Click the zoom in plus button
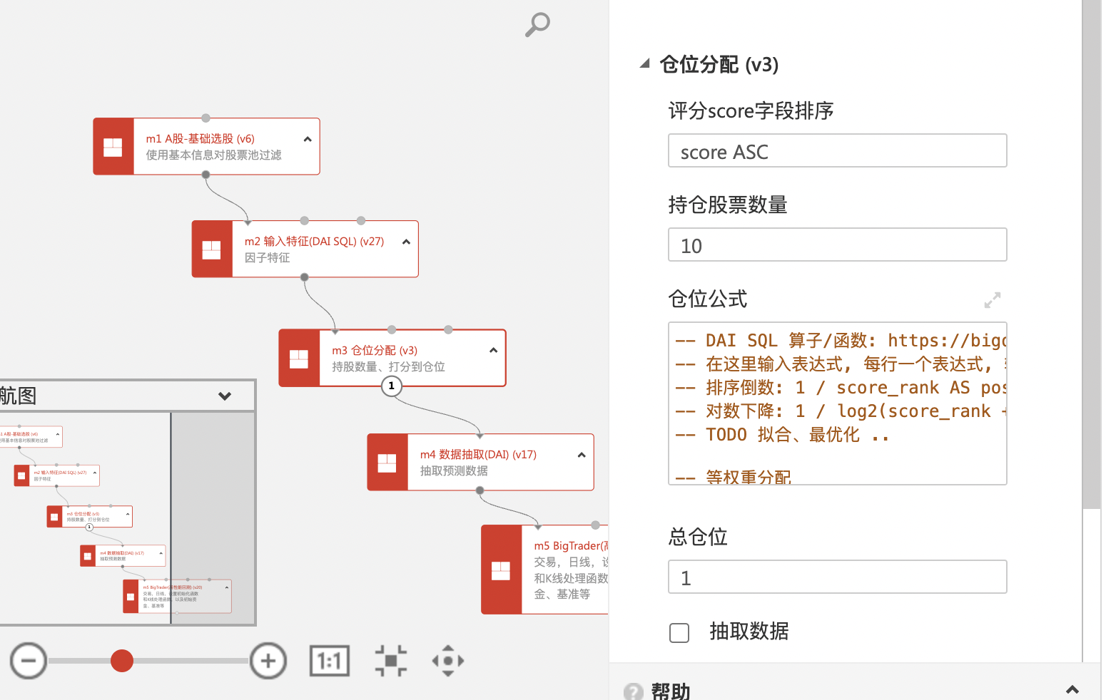 (x=268, y=661)
